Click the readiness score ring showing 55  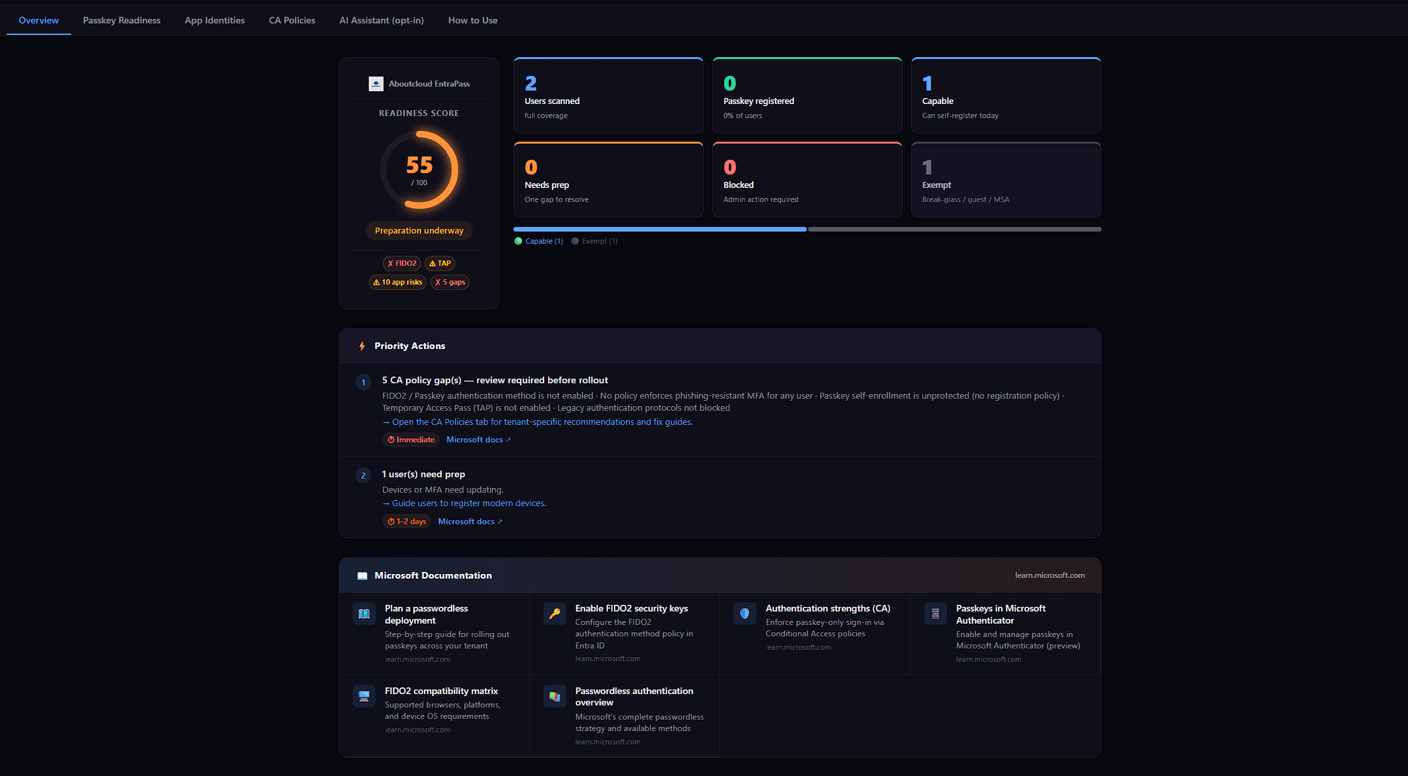pos(419,170)
